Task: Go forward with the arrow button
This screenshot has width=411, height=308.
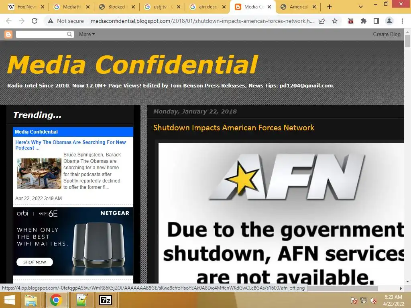Action: 22,21
